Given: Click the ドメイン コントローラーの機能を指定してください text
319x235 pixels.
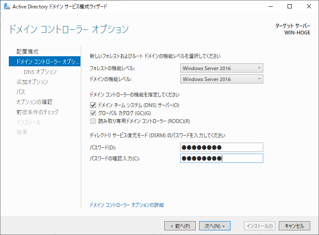Looking at the screenshot, I should click(135, 95).
